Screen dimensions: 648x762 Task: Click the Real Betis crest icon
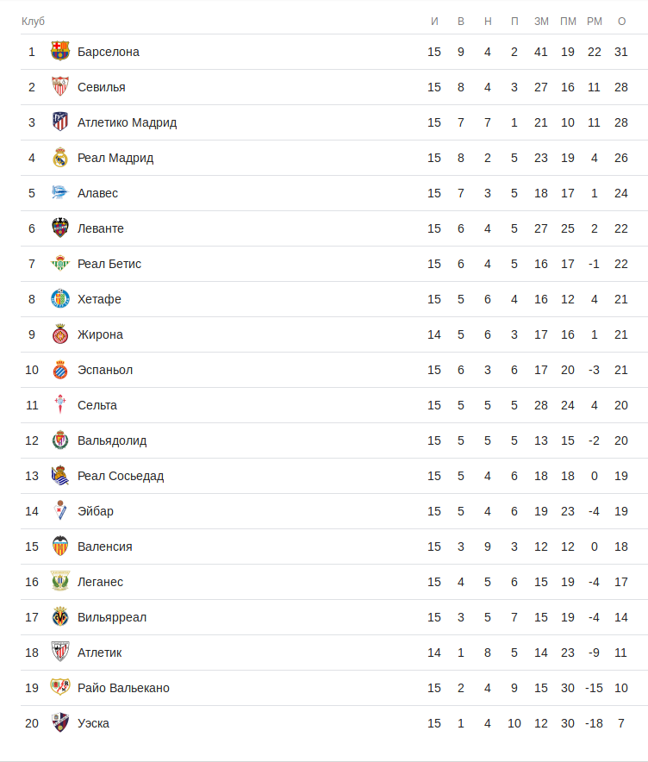point(59,264)
